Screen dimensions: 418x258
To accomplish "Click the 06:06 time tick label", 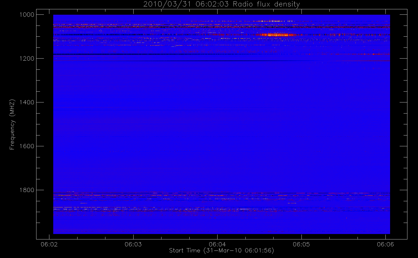I will tap(385, 244).
